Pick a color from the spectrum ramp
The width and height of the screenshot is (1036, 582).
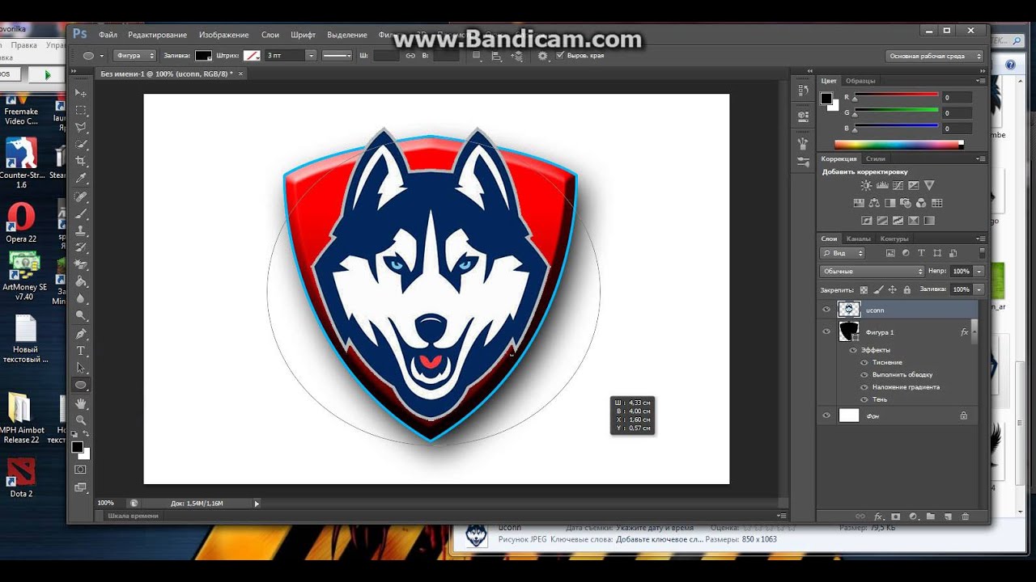(x=898, y=145)
